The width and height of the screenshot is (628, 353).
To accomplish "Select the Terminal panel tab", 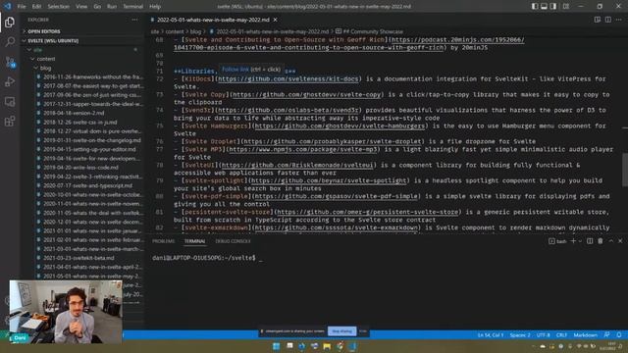I will coord(194,241).
